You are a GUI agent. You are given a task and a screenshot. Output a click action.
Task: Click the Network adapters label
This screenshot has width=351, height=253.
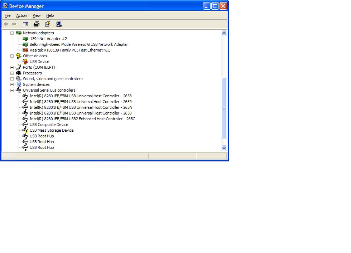click(38, 33)
